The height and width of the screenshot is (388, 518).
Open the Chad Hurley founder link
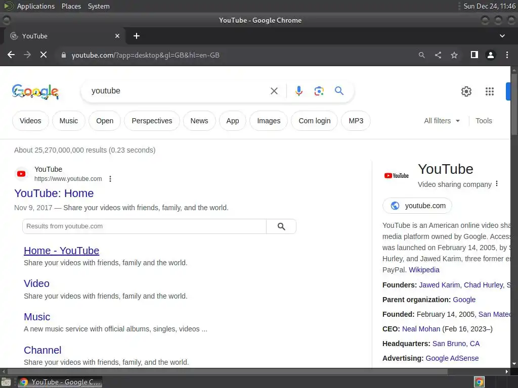[x=483, y=285]
